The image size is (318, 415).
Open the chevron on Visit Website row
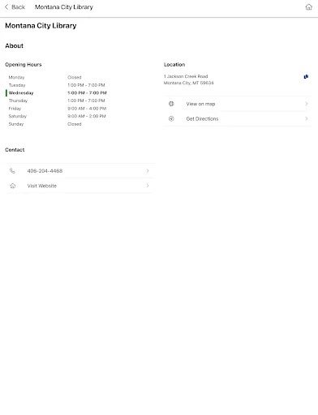tap(148, 186)
